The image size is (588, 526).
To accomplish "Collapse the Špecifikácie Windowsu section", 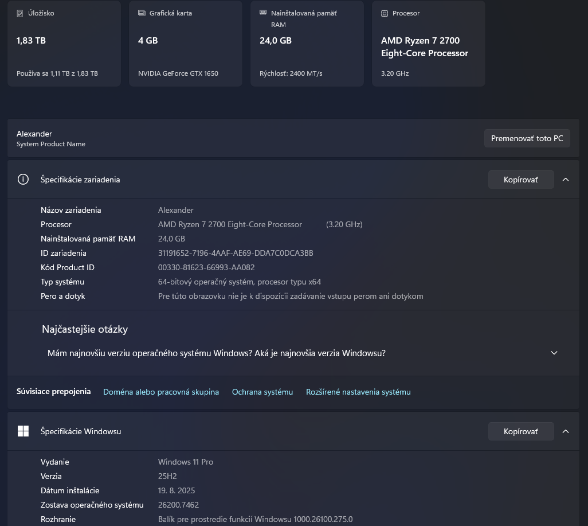I will pyautogui.click(x=566, y=431).
